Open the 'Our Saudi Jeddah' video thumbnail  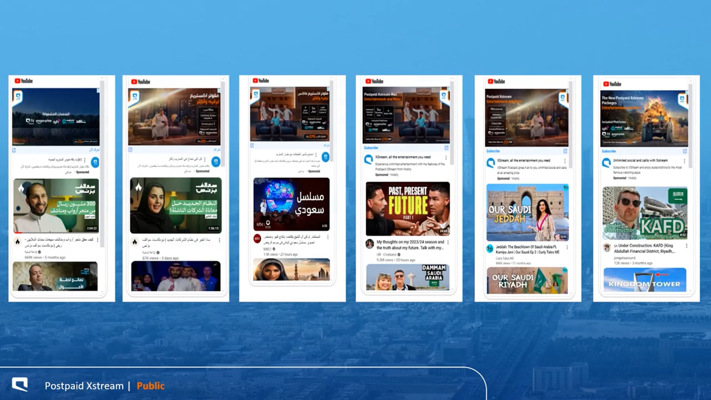click(527, 212)
